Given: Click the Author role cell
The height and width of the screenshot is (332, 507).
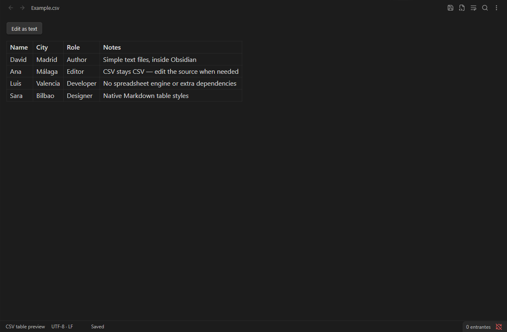Looking at the screenshot, I should 82,59.
